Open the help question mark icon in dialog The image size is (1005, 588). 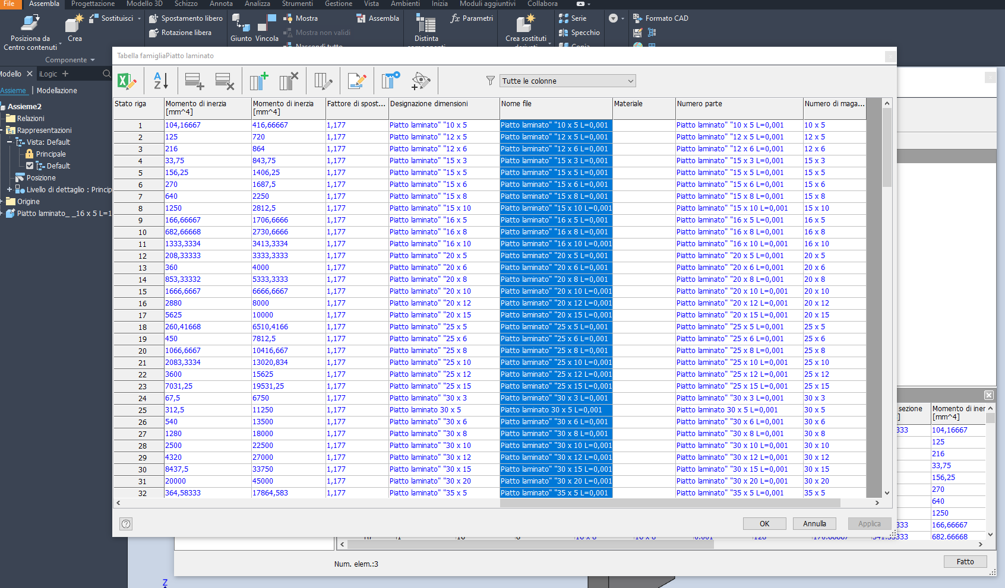tap(126, 523)
